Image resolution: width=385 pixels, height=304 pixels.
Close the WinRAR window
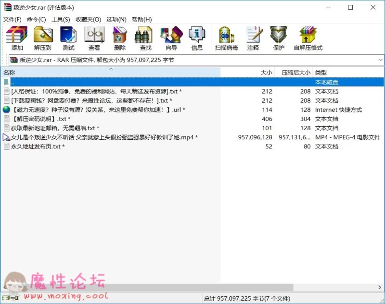372,7
